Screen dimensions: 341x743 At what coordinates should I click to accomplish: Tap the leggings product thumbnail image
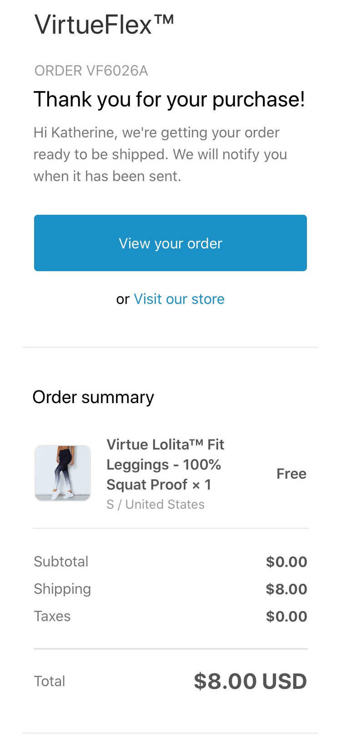(63, 473)
